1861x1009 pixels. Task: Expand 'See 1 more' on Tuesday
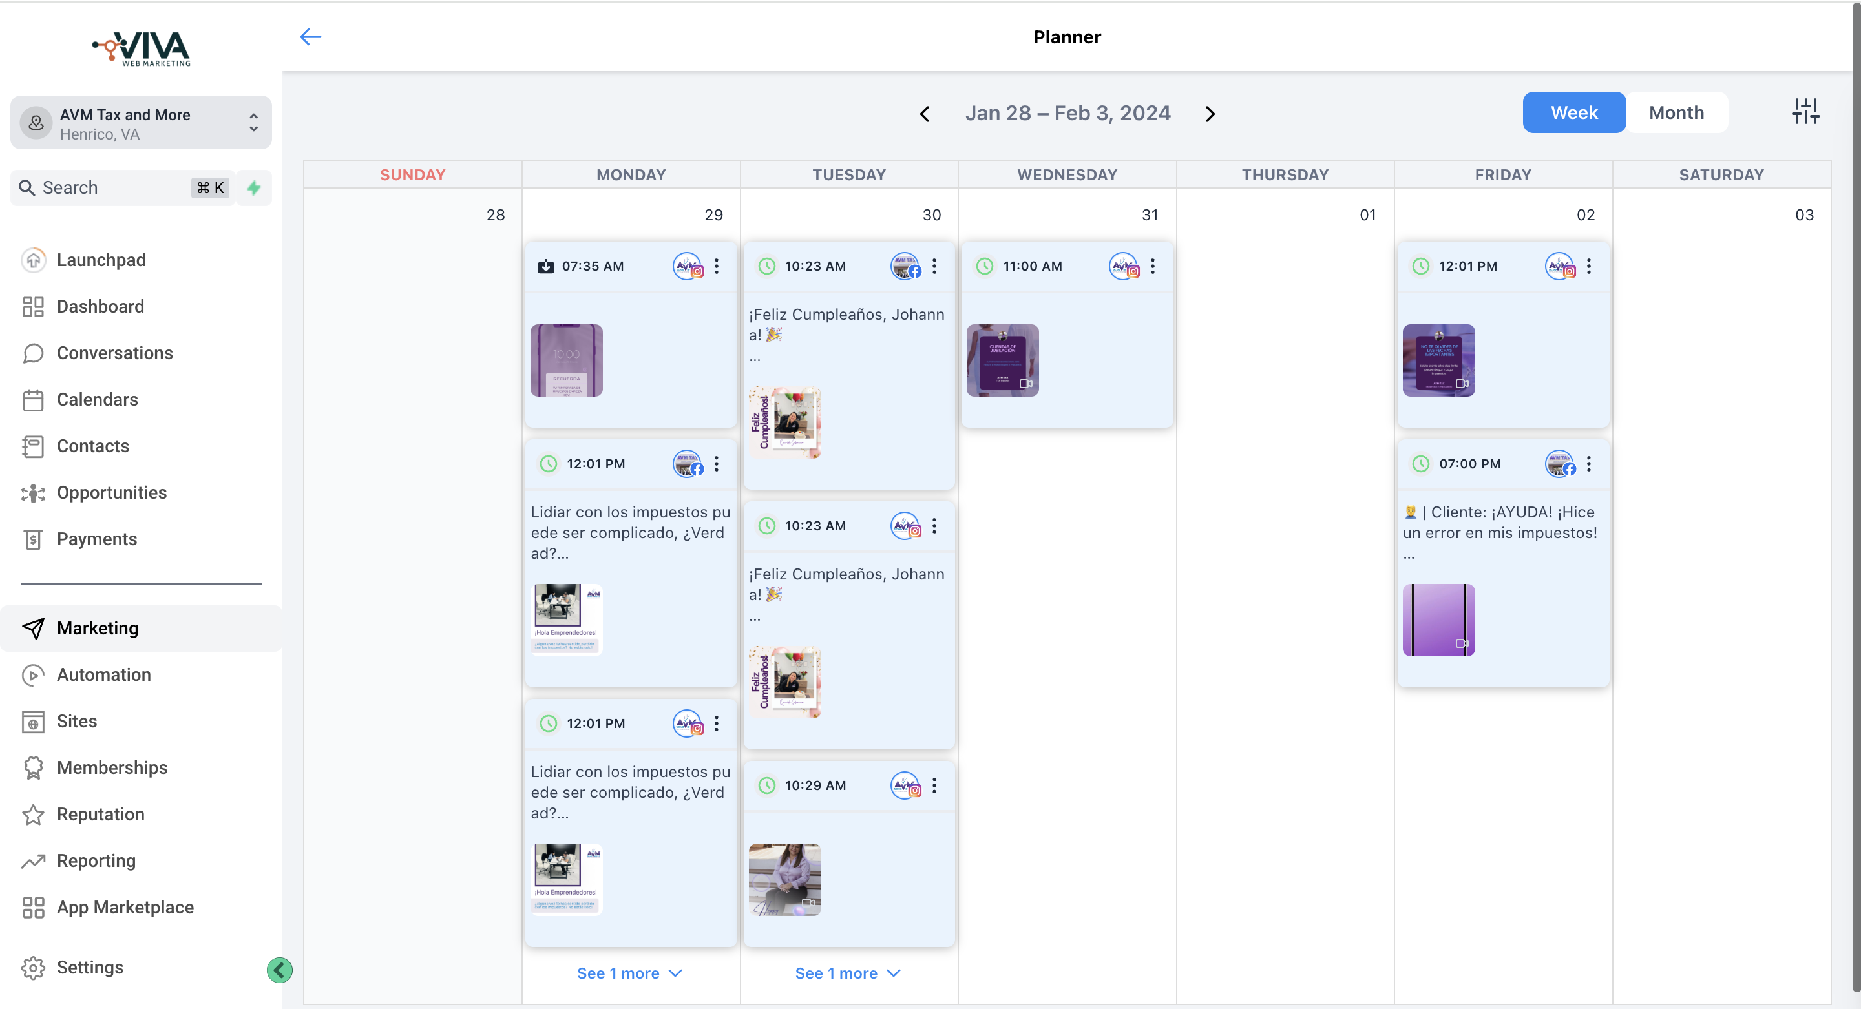pyautogui.click(x=848, y=973)
